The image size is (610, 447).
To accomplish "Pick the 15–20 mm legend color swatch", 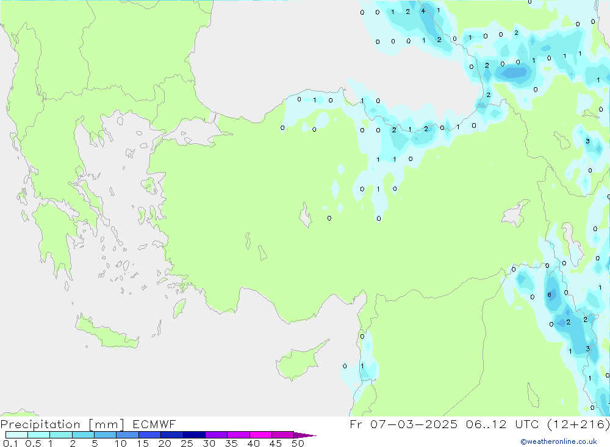I will pyautogui.click(x=150, y=435).
